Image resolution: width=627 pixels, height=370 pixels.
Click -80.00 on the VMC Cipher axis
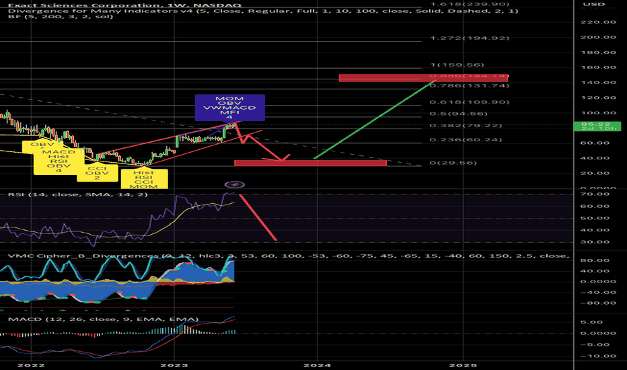pos(595,303)
